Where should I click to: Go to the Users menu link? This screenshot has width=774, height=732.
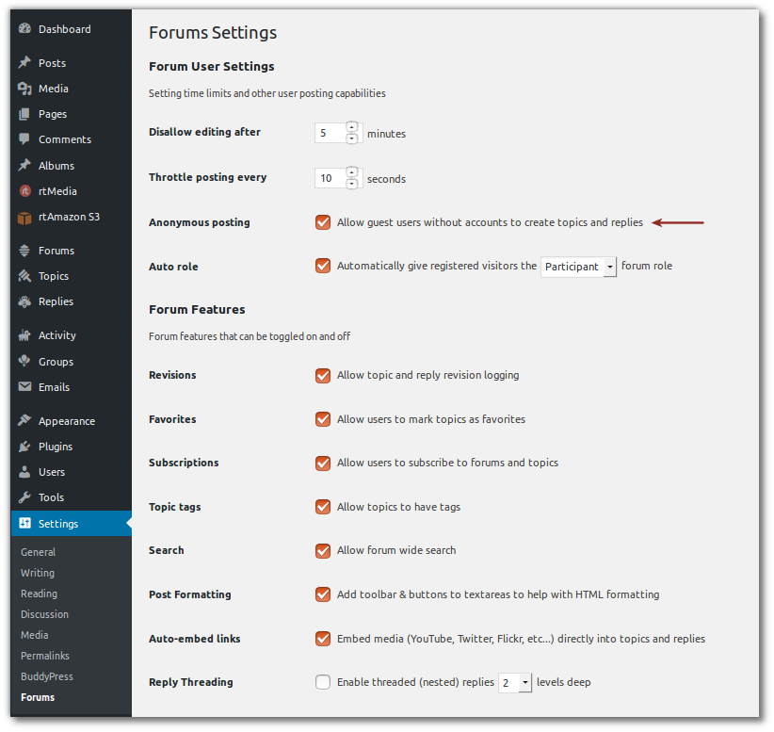click(52, 472)
